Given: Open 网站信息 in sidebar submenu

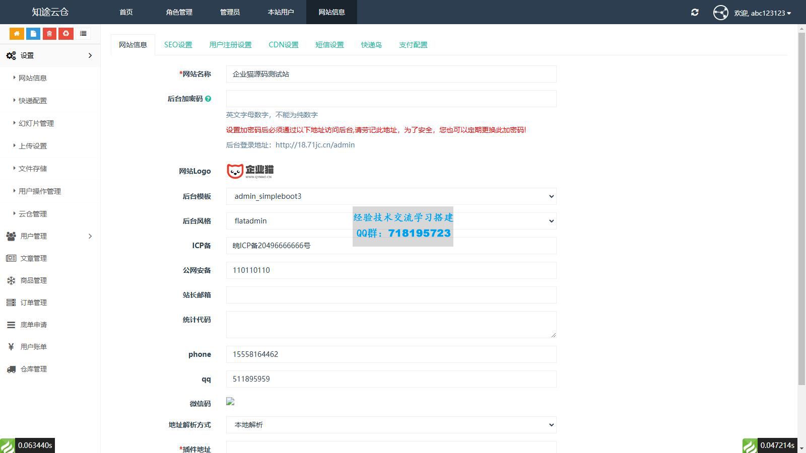Looking at the screenshot, I should click(x=33, y=78).
